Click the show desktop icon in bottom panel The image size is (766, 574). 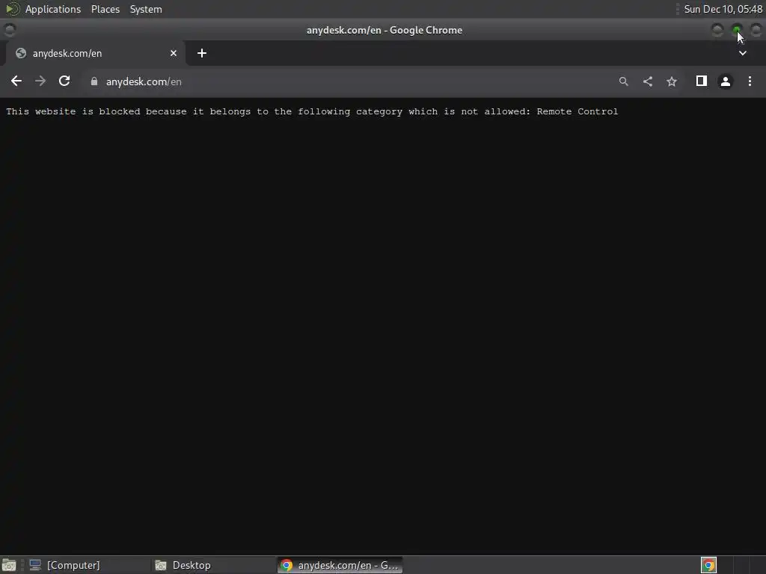(9, 565)
